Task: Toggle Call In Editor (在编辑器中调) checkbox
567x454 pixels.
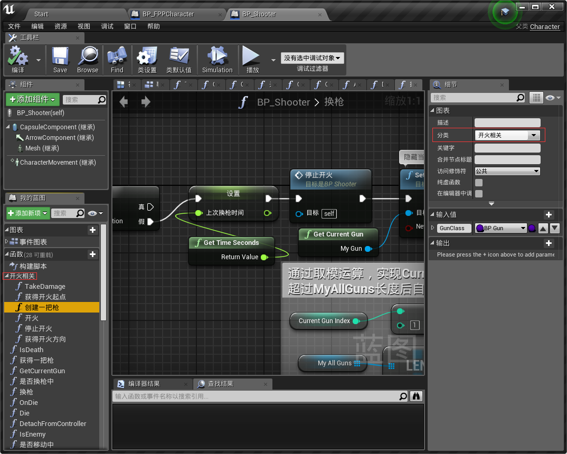Action: click(x=479, y=194)
